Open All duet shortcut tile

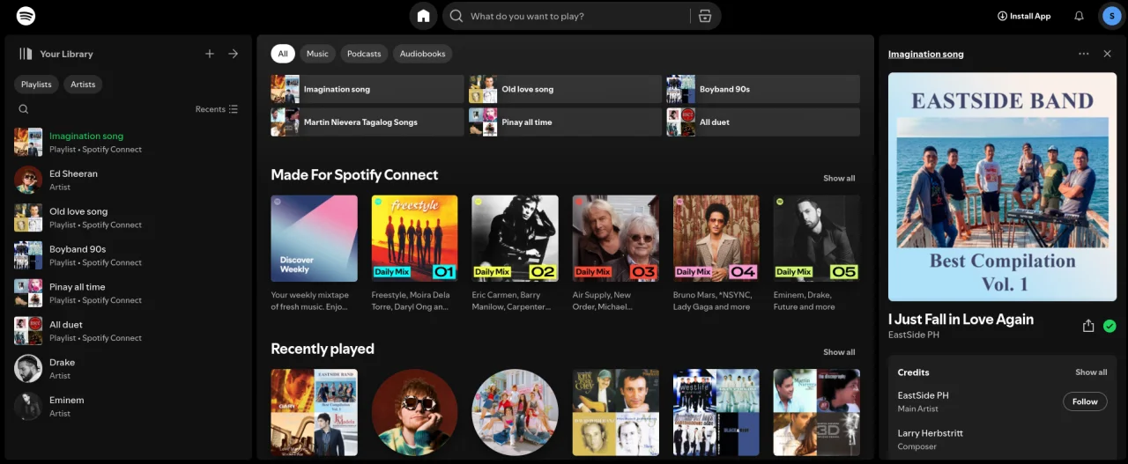[763, 122]
